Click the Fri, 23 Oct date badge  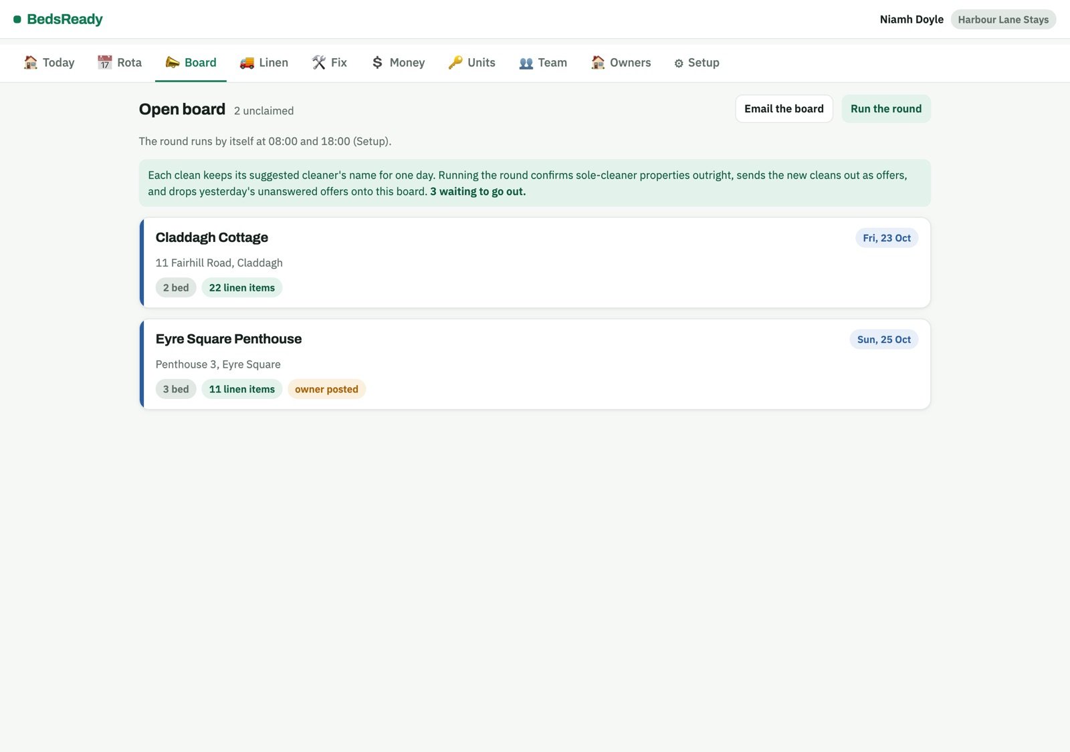(x=887, y=238)
